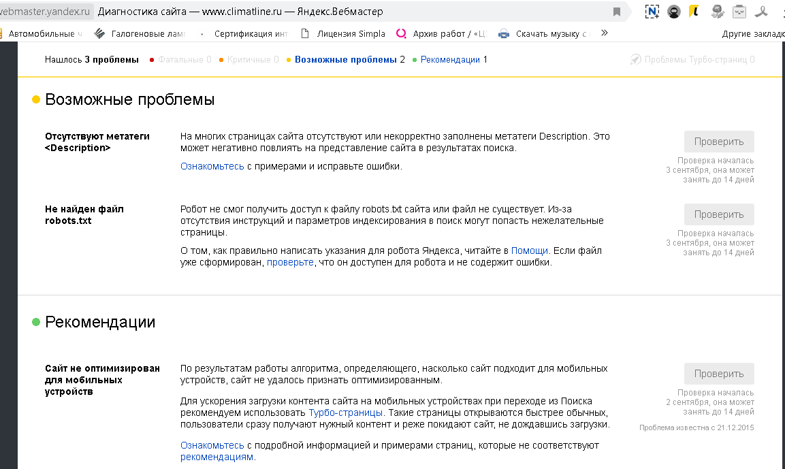This screenshot has height=469, width=785.
Task: Click the Нашлось 3 проблемы summary text
Action: tap(92, 60)
